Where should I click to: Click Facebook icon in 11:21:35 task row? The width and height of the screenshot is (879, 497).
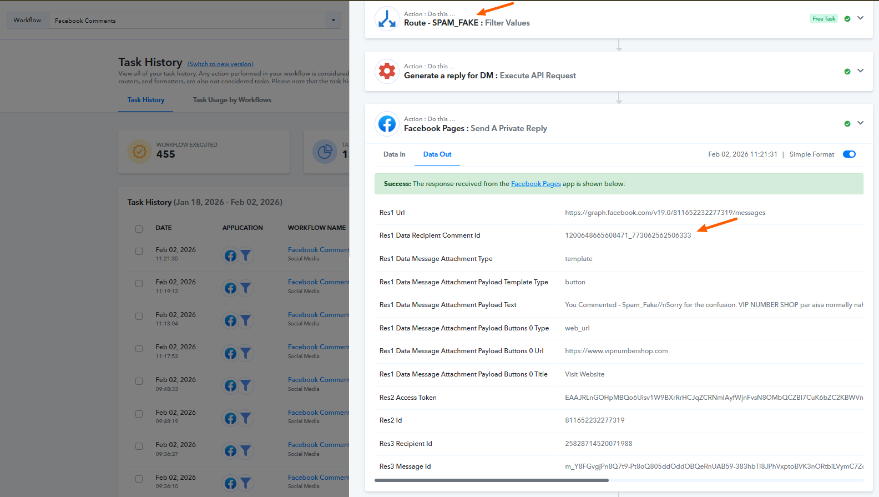pos(230,255)
